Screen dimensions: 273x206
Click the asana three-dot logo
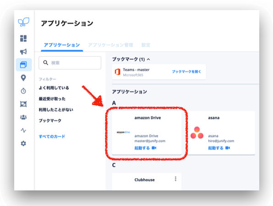[197, 133]
